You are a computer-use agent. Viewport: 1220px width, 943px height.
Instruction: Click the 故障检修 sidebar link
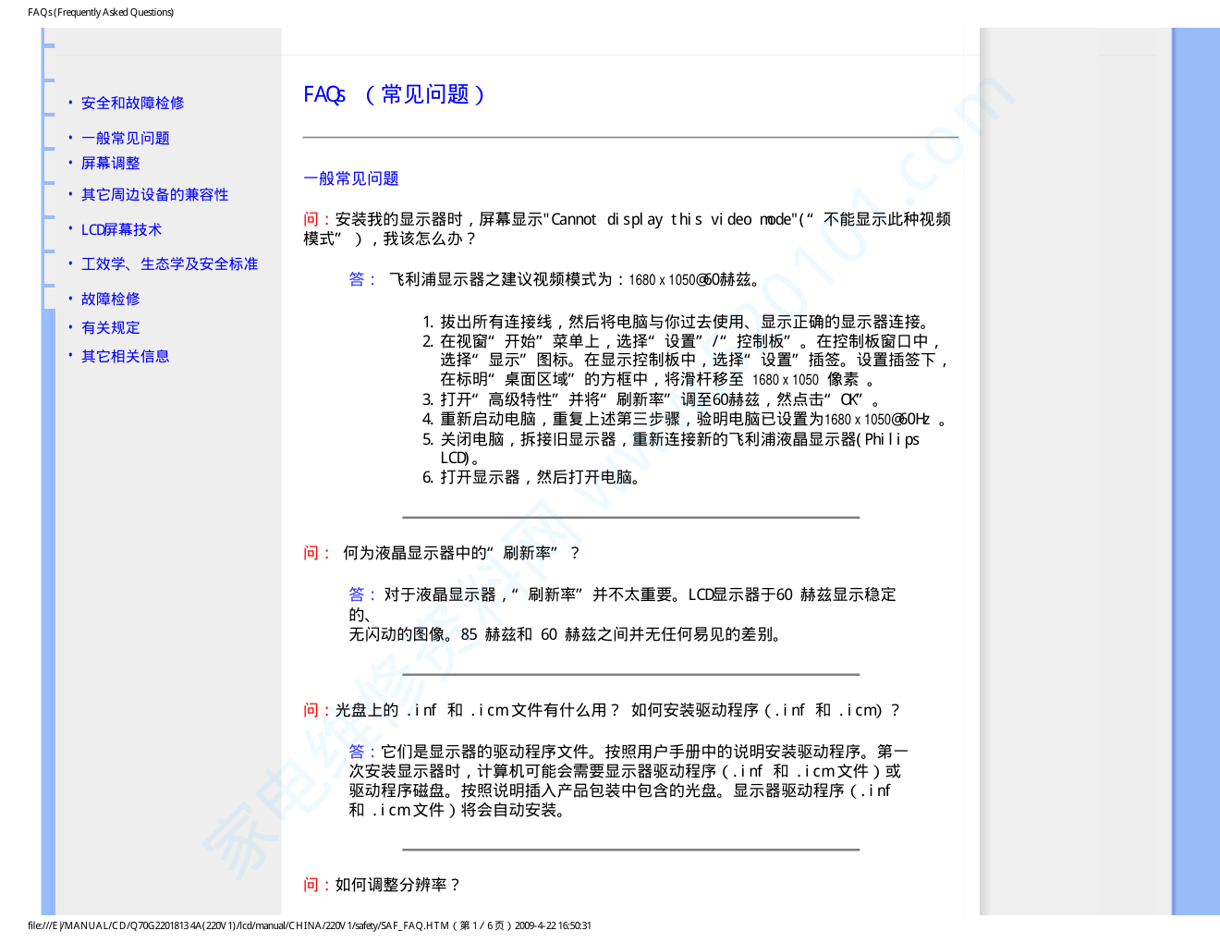(110, 299)
